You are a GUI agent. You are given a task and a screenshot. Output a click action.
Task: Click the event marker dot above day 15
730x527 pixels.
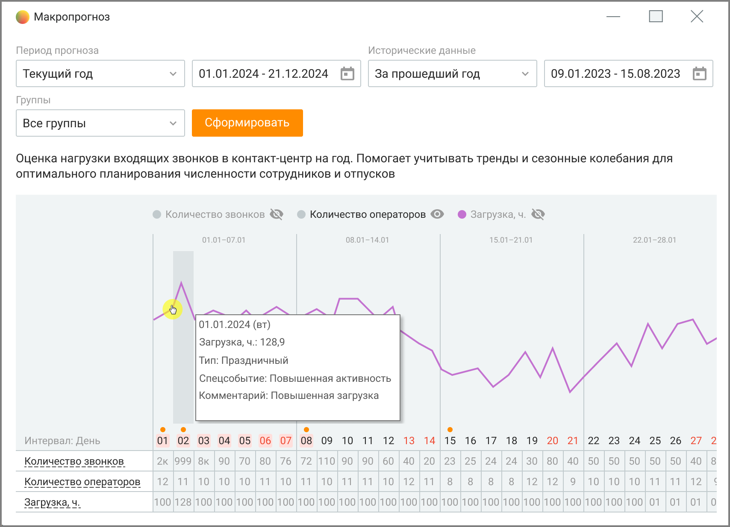[450, 430]
